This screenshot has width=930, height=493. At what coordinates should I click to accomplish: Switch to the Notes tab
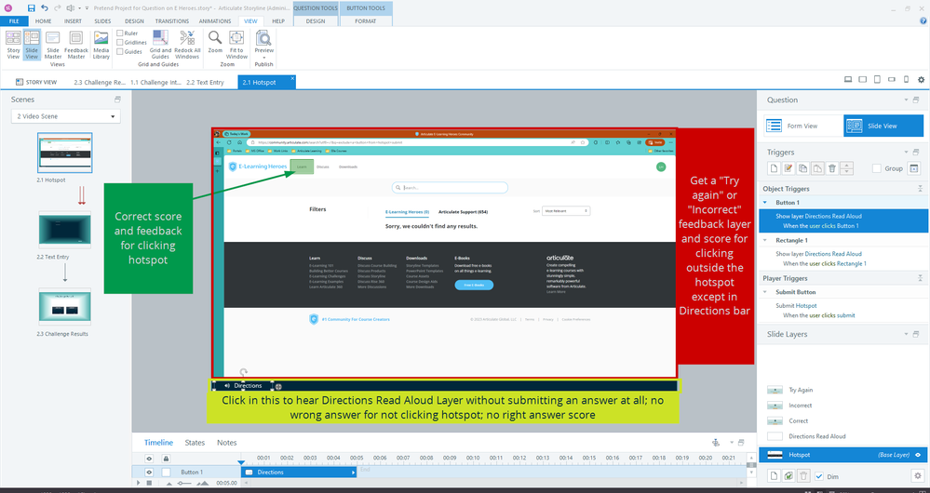(226, 443)
